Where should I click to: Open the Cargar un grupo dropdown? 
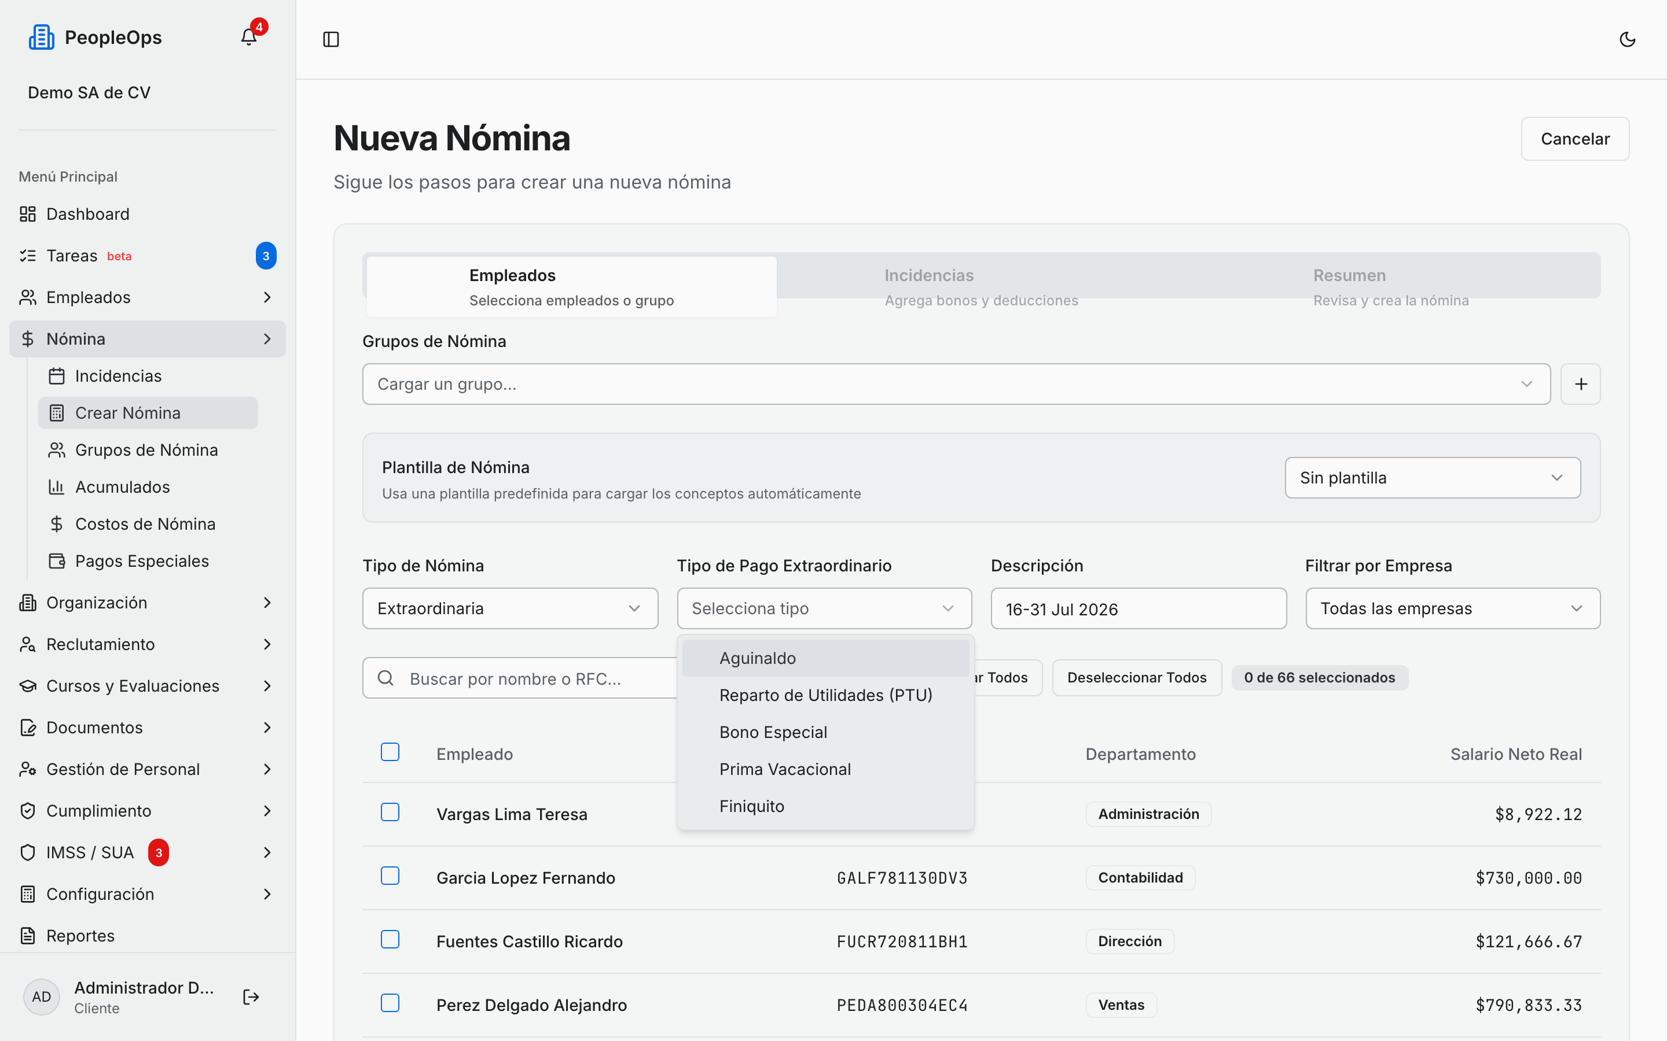(x=956, y=384)
